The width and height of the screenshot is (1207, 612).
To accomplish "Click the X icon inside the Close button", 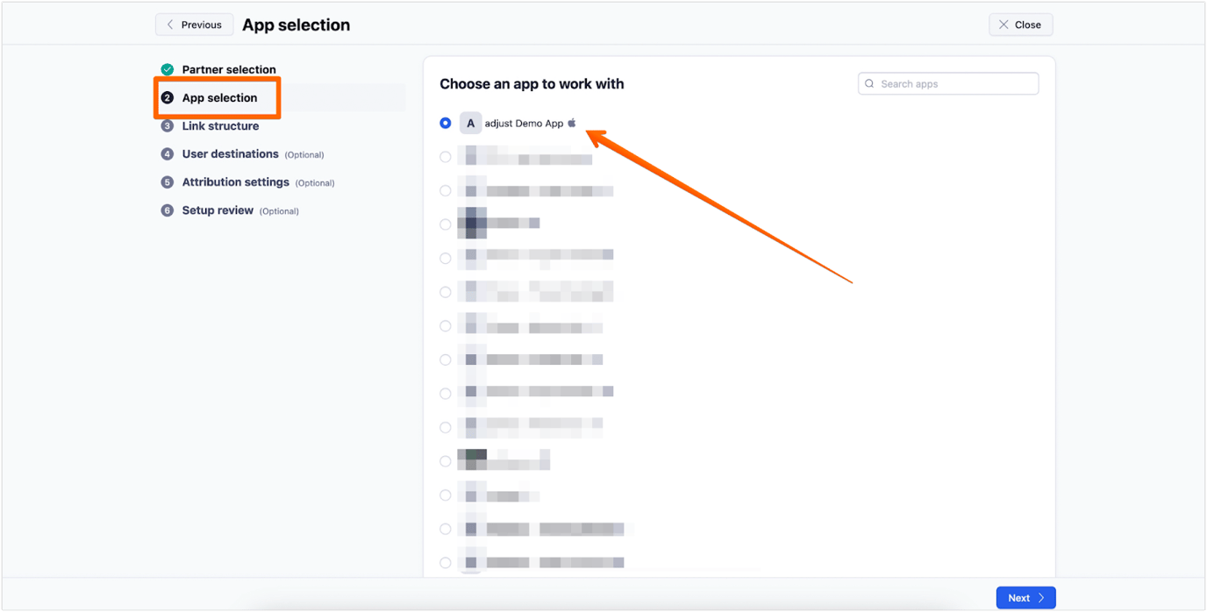I will 1004,25.
